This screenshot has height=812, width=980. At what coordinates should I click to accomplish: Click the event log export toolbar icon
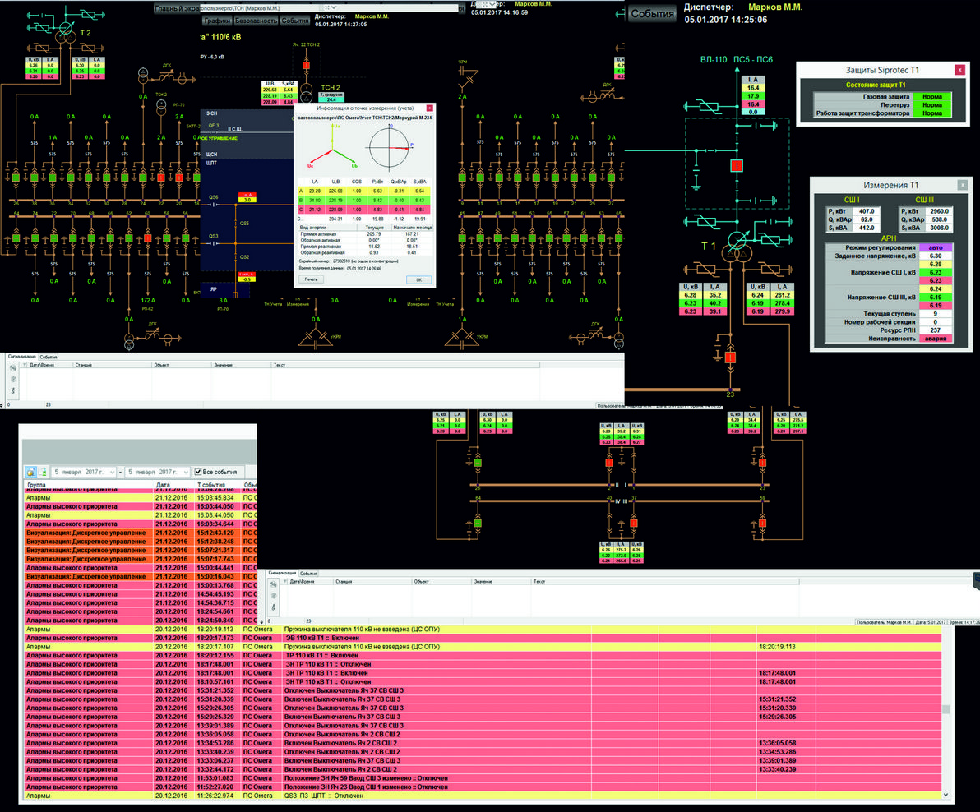(x=44, y=472)
